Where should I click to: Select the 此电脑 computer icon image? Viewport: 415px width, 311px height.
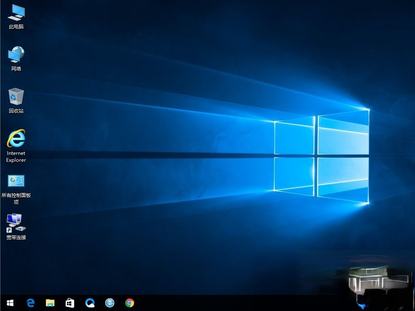[16, 13]
